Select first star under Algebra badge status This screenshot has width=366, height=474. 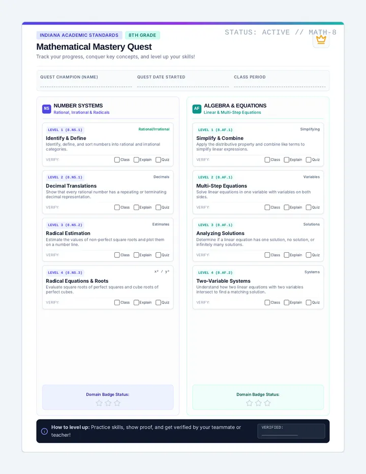click(x=249, y=403)
